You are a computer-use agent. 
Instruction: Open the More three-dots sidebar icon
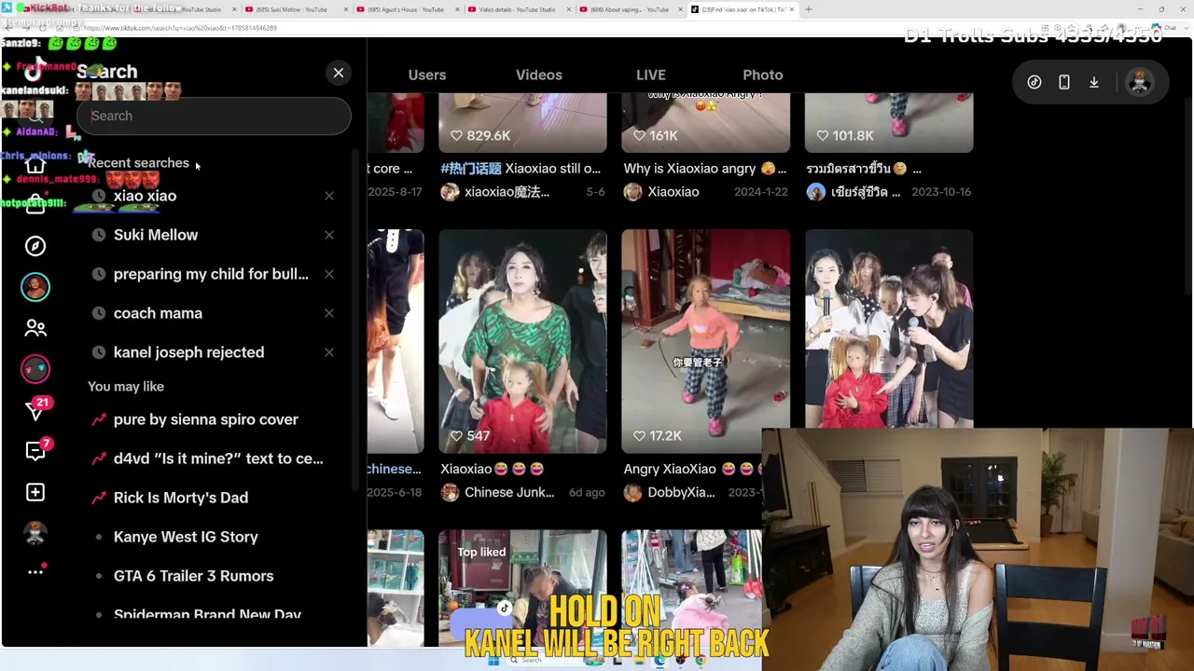tap(35, 571)
